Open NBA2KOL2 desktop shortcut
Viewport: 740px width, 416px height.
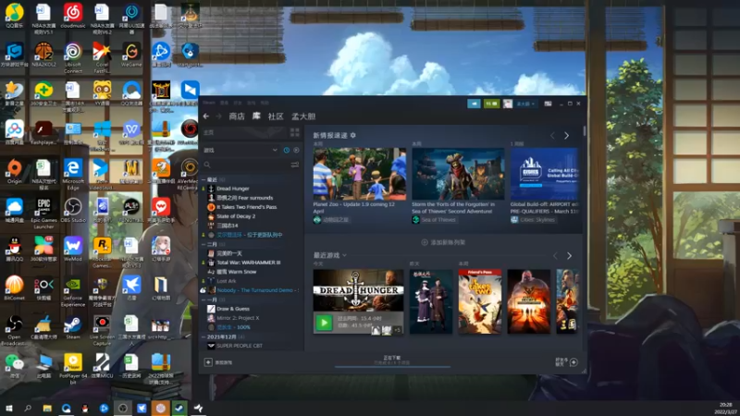click(43, 55)
